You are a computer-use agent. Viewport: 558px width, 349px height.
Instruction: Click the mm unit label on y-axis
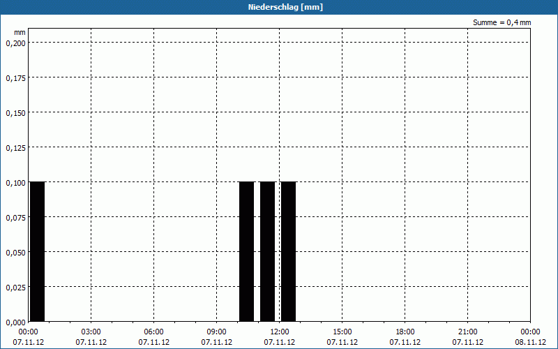pos(20,32)
